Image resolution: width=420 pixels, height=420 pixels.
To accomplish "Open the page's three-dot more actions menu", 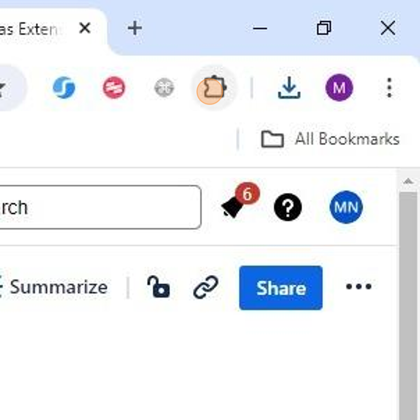I will (358, 287).
